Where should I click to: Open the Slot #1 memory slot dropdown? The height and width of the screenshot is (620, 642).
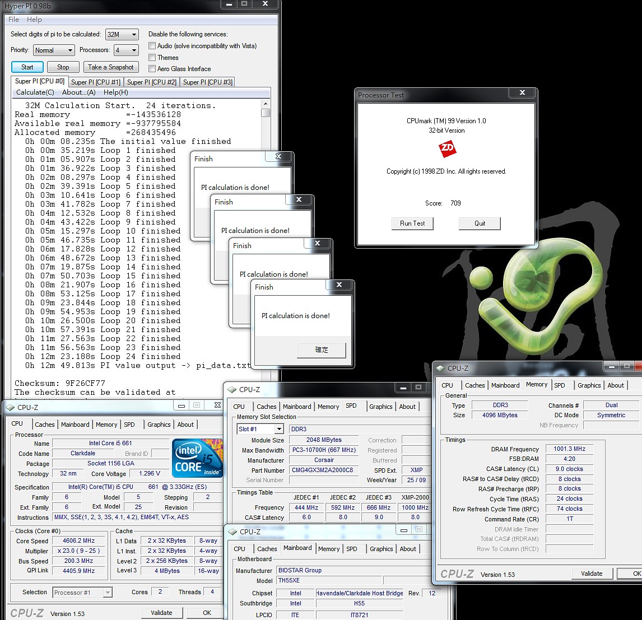[x=260, y=429]
